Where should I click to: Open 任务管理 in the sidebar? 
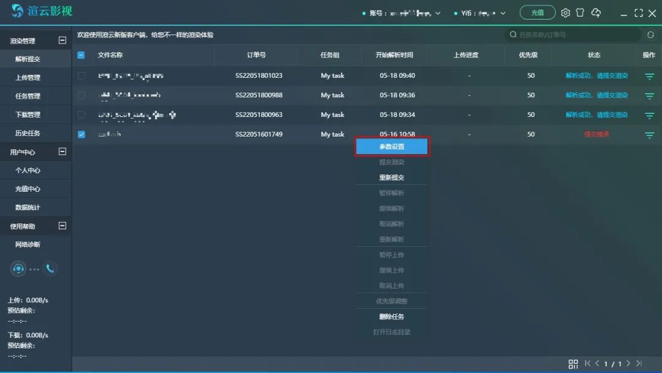[x=28, y=96]
